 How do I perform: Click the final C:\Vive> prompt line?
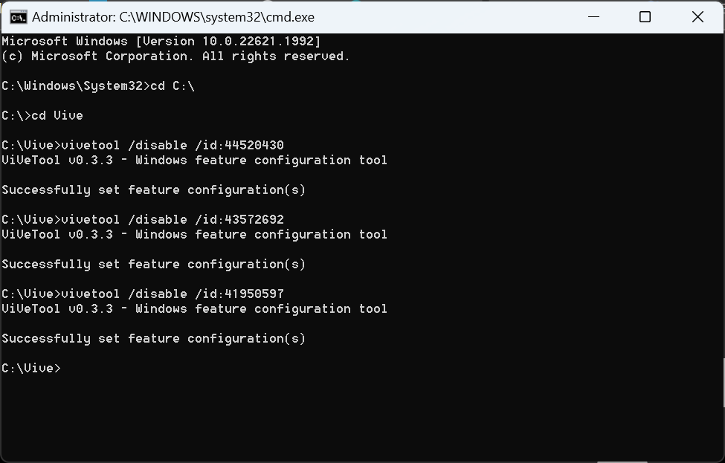coord(31,367)
